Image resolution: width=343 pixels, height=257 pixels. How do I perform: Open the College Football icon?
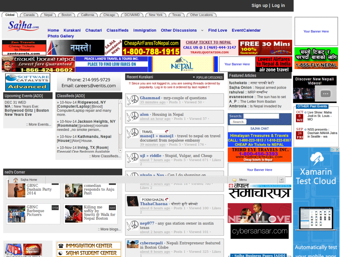point(32,249)
